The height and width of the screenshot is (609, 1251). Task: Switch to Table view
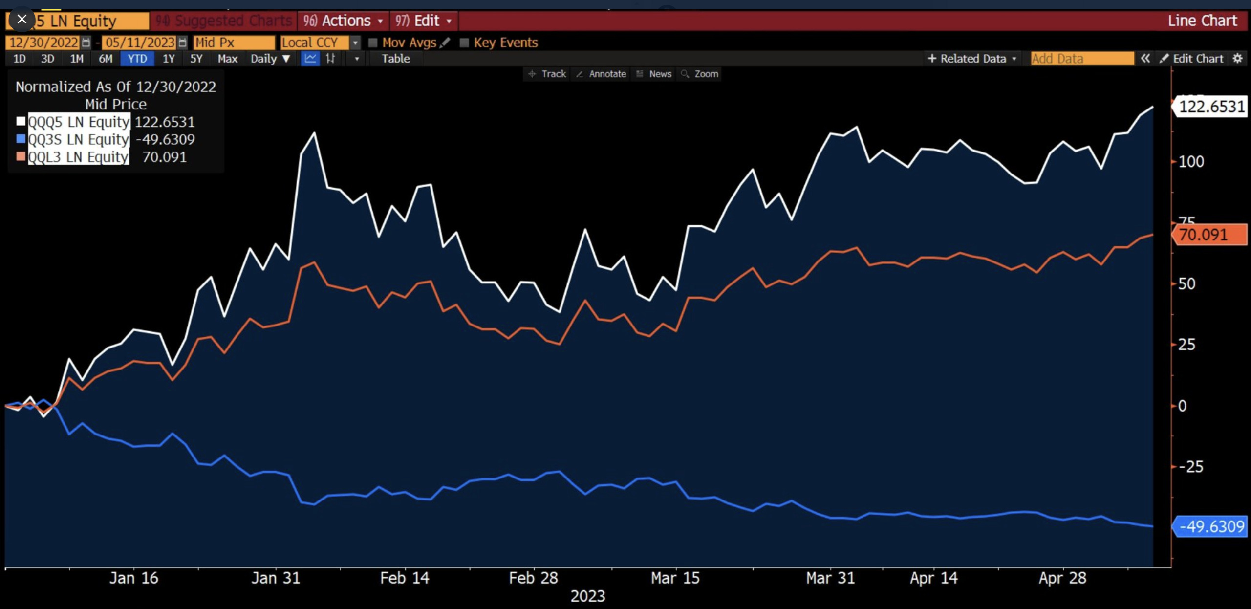[x=395, y=59]
